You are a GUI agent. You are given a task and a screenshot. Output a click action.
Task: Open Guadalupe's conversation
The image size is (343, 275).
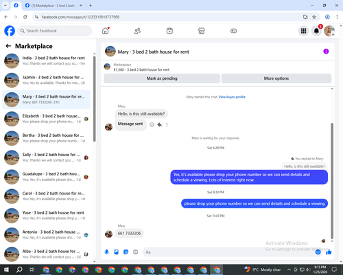[47, 177]
